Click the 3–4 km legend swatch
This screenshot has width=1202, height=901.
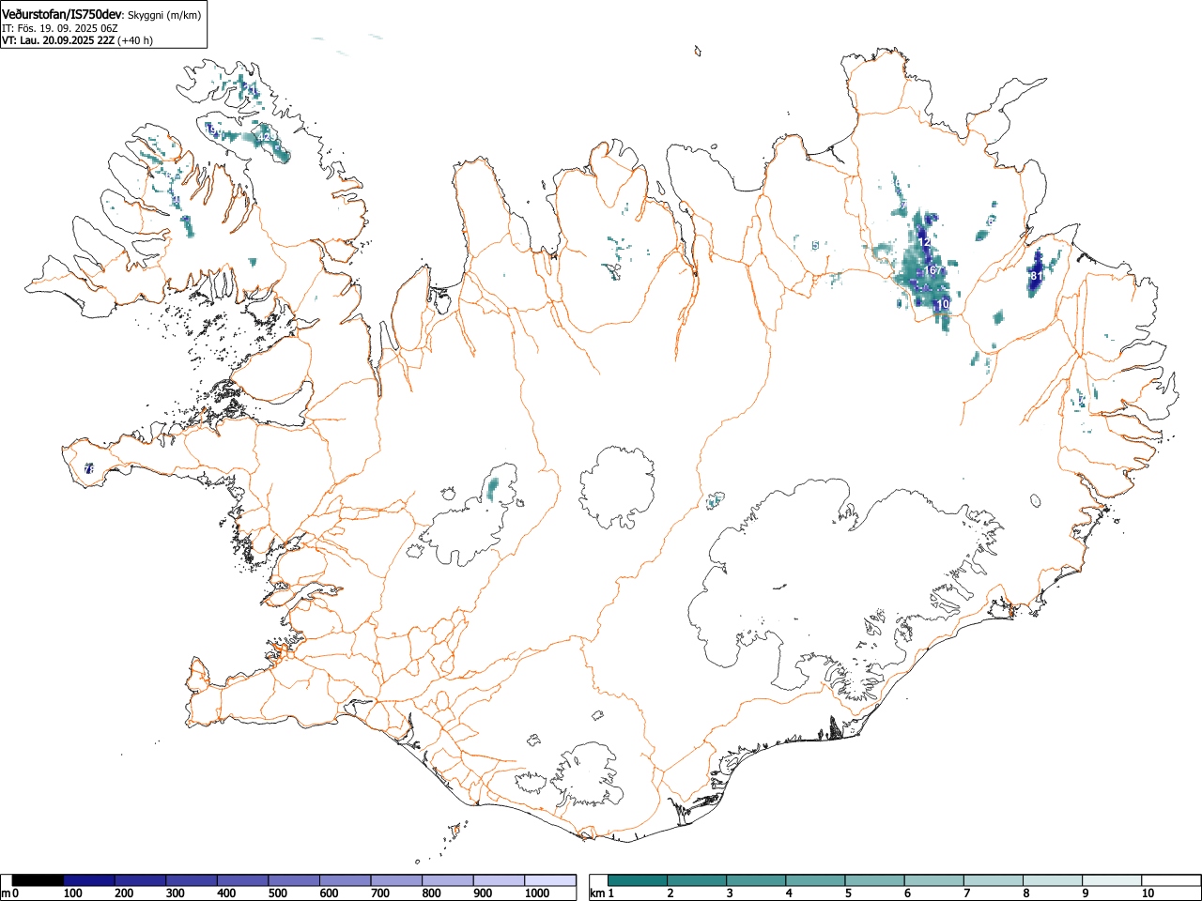pyautogui.click(x=756, y=880)
